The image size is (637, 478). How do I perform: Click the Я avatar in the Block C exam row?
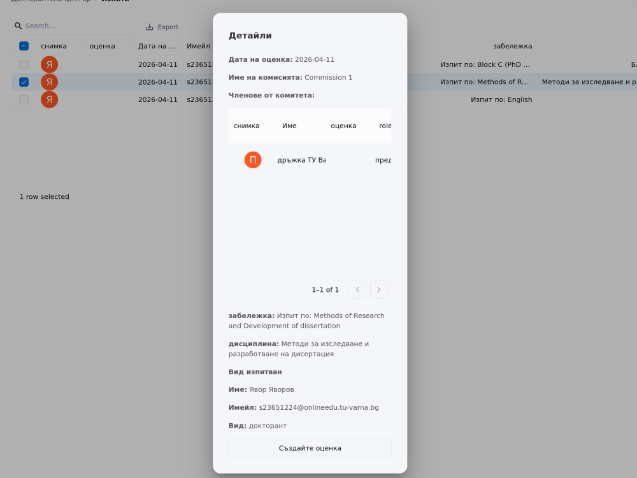49,64
